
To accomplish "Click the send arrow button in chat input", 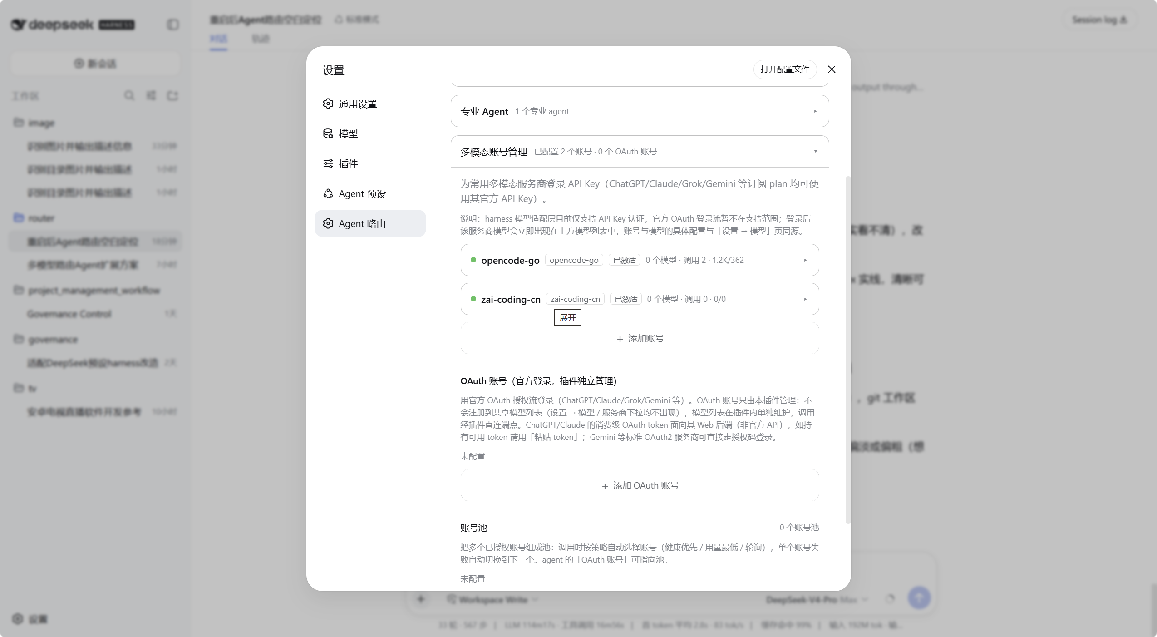I will tap(919, 598).
